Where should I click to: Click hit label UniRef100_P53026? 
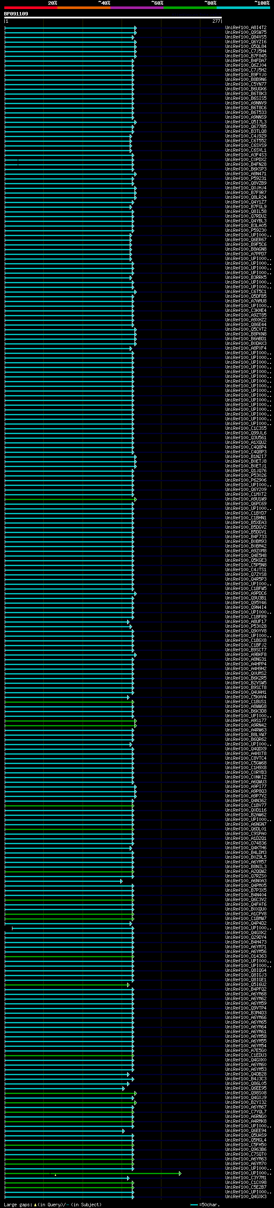click(x=246, y=476)
